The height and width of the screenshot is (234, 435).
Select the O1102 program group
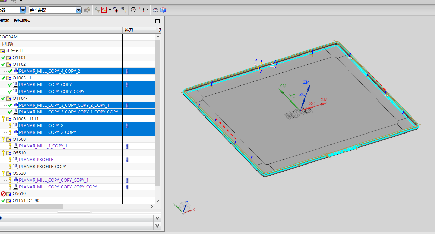pos(19,64)
